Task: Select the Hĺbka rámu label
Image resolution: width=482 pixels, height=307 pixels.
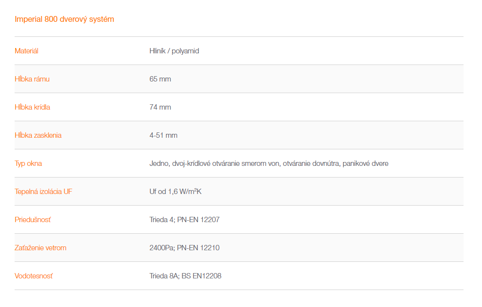Action: tap(32, 79)
